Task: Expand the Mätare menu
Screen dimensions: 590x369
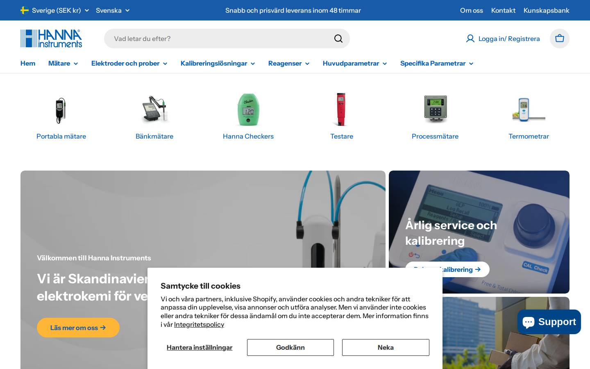Action: [x=63, y=63]
